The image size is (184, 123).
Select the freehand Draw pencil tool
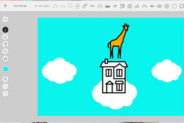pos(6,37)
